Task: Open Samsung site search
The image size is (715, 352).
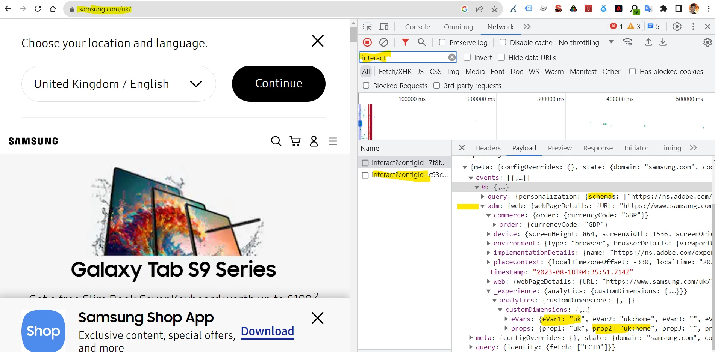Action: (276, 141)
